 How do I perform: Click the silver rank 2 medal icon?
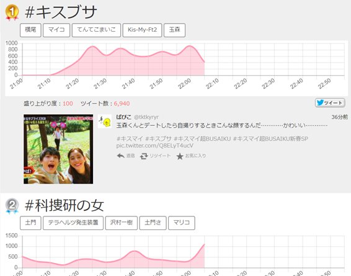12,206
